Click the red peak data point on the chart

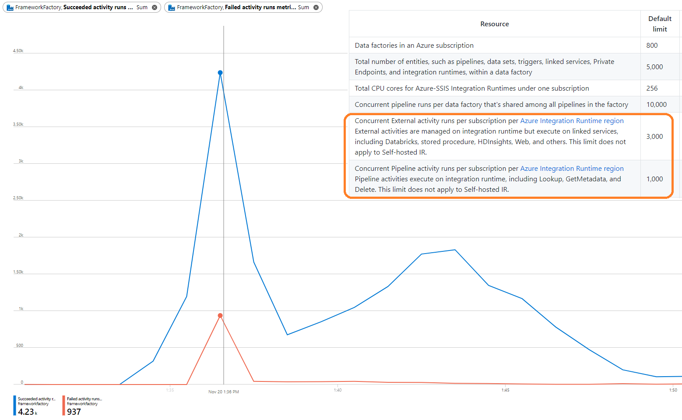[x=220, y=315]
